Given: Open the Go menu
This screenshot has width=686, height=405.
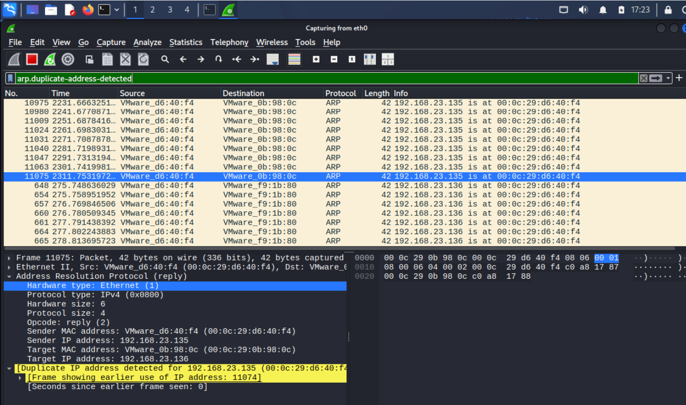Looking at the screenshot, I should point(83,43).
